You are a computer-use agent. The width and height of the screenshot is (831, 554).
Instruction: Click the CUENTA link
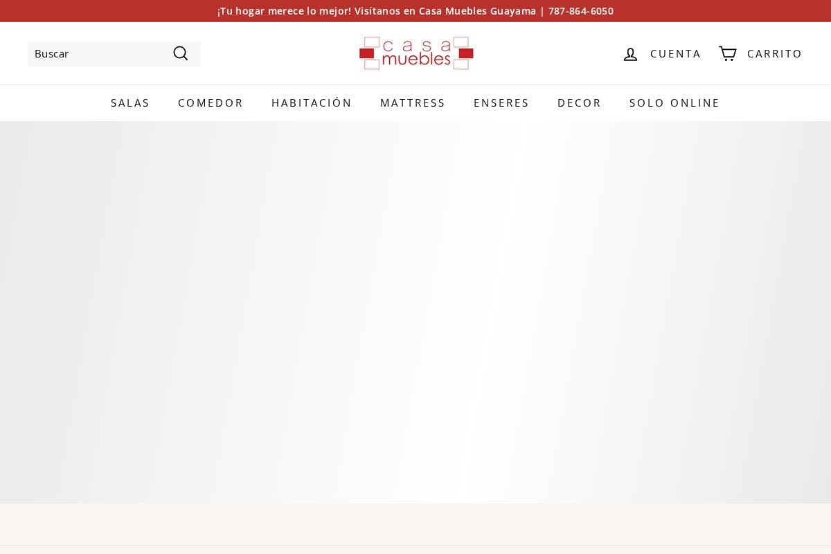(676, 53)
